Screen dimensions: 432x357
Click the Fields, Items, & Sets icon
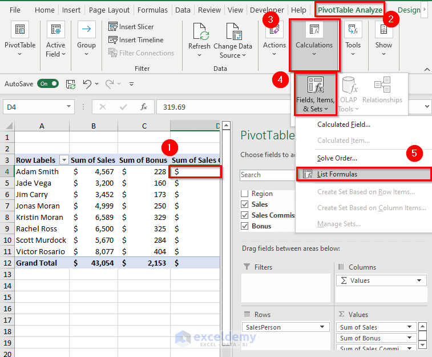[316, 85]
